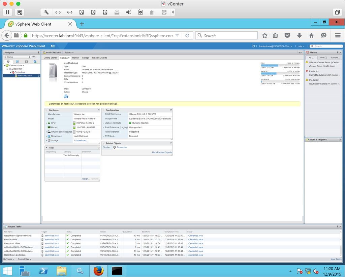Click the More Related Objects link
The width and height of the screenshot is (345, 277).
coord(162,152)
